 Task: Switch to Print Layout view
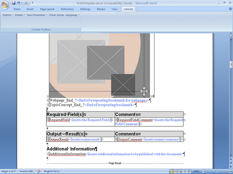172,171
